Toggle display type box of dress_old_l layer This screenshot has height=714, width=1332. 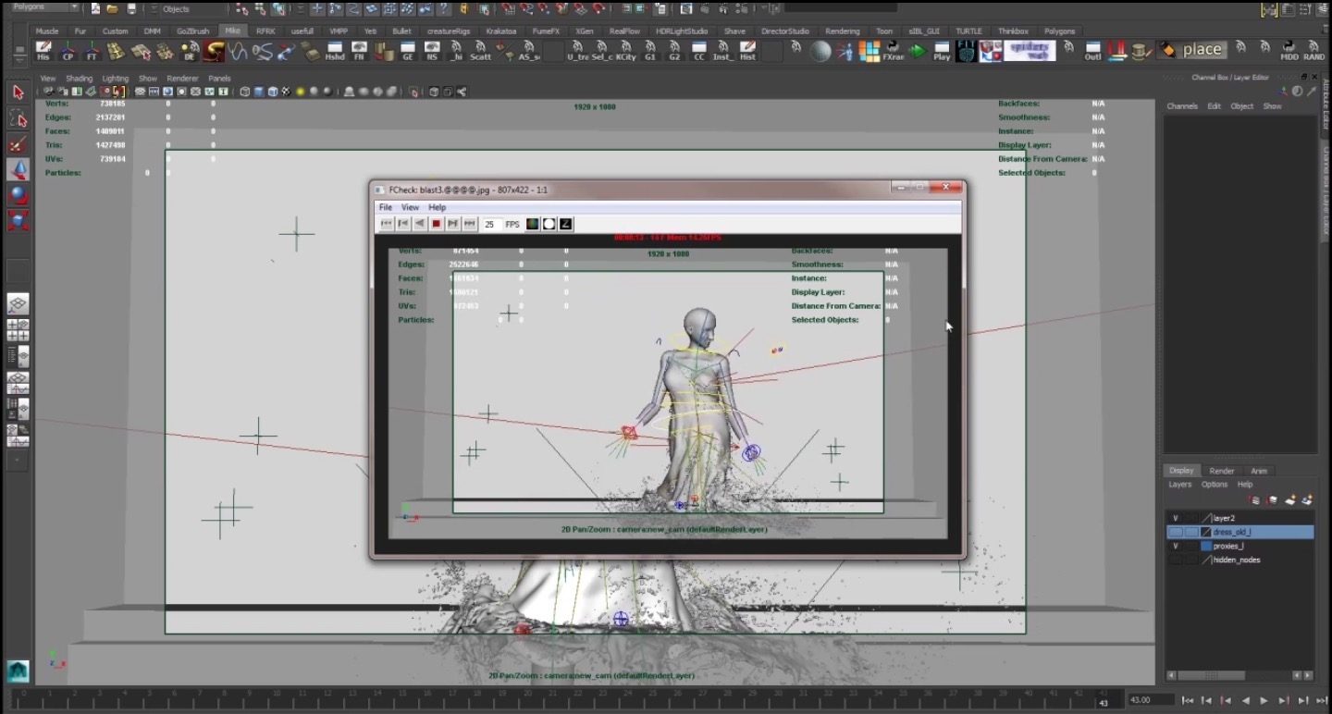[x=1191, y=532]
